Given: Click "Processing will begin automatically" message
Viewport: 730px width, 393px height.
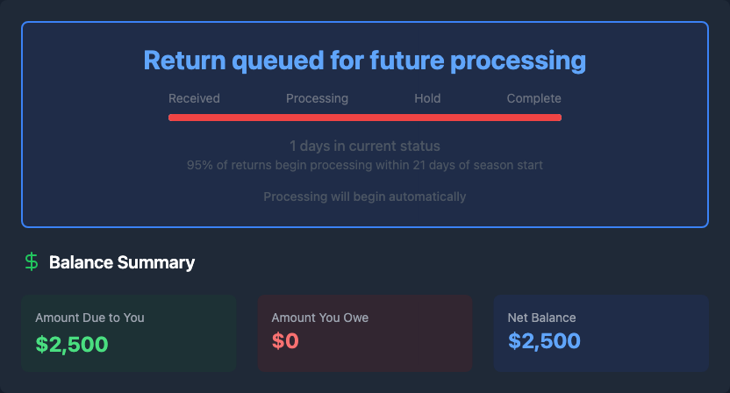Looking at the screenshot, I should point(365,196).
